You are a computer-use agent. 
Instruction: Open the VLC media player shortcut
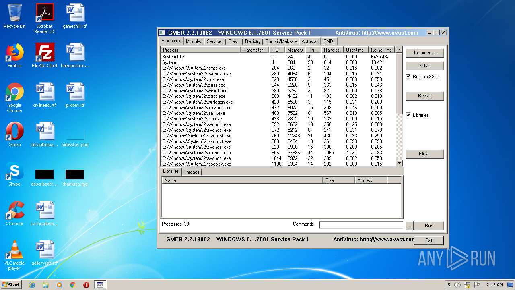14,255
